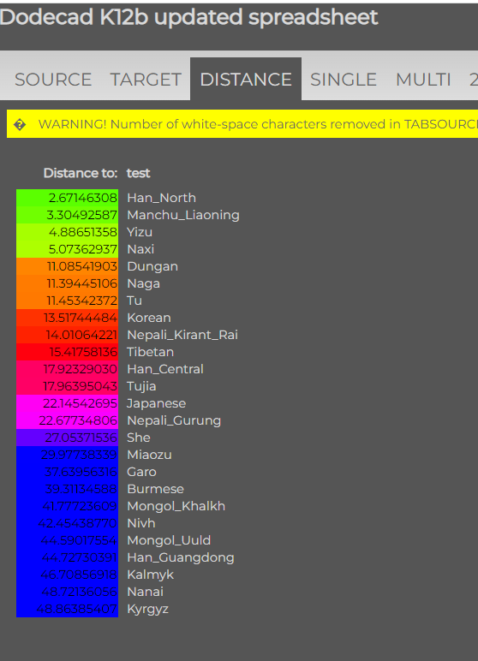
Task: Select the Naga population label
Action: click(143, 283)
